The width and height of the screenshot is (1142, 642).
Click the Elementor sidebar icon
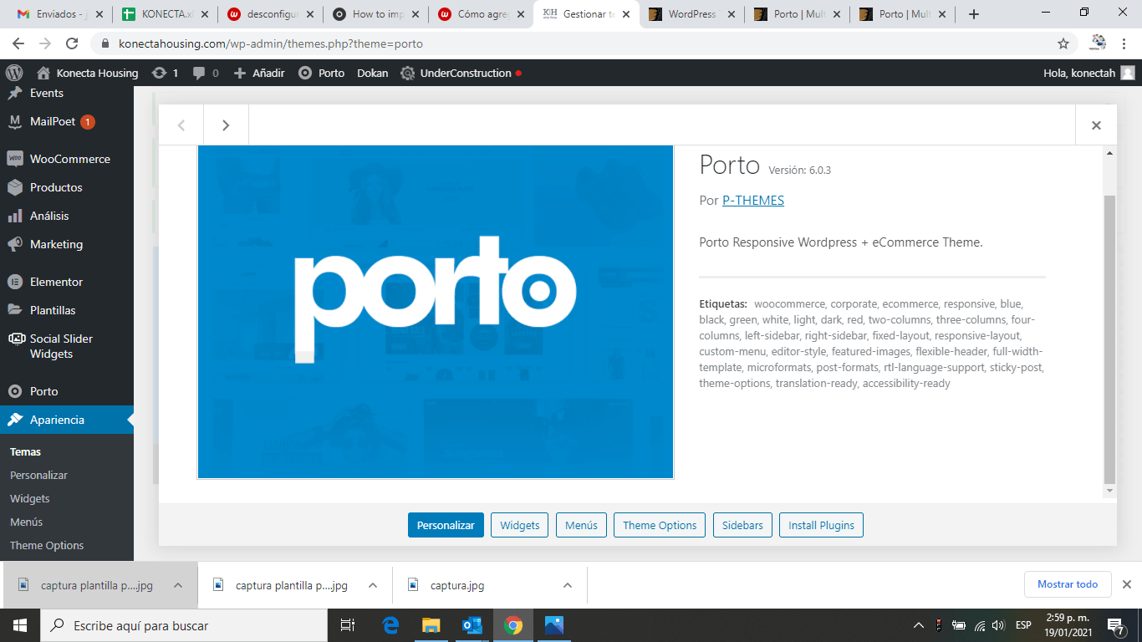tap(15, 282)
